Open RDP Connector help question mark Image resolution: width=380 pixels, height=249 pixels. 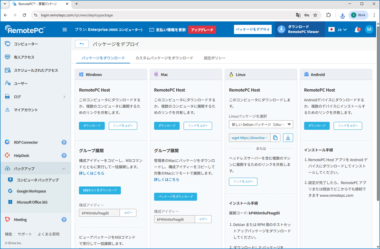pos(64,143)
